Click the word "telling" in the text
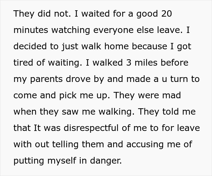Screen dimensions: 212x176 coord(68,144)
